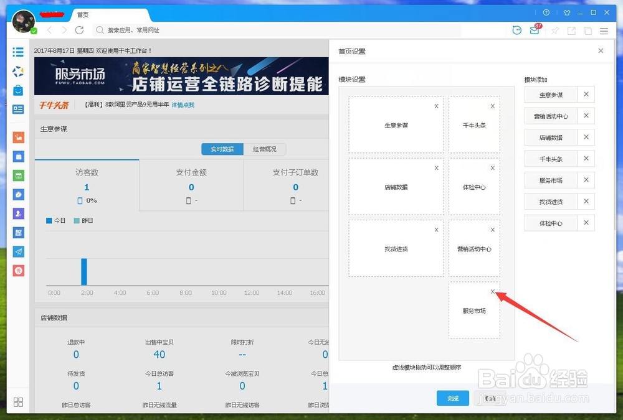The image size is (623, 420).
Task: Click X next to 千牛头条 in add list
Action: pyautogui.click(x=586, y=159)
